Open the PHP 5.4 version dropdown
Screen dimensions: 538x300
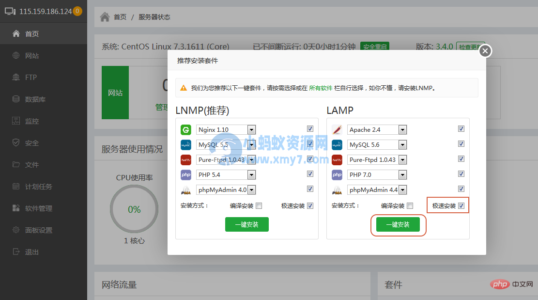226,175
